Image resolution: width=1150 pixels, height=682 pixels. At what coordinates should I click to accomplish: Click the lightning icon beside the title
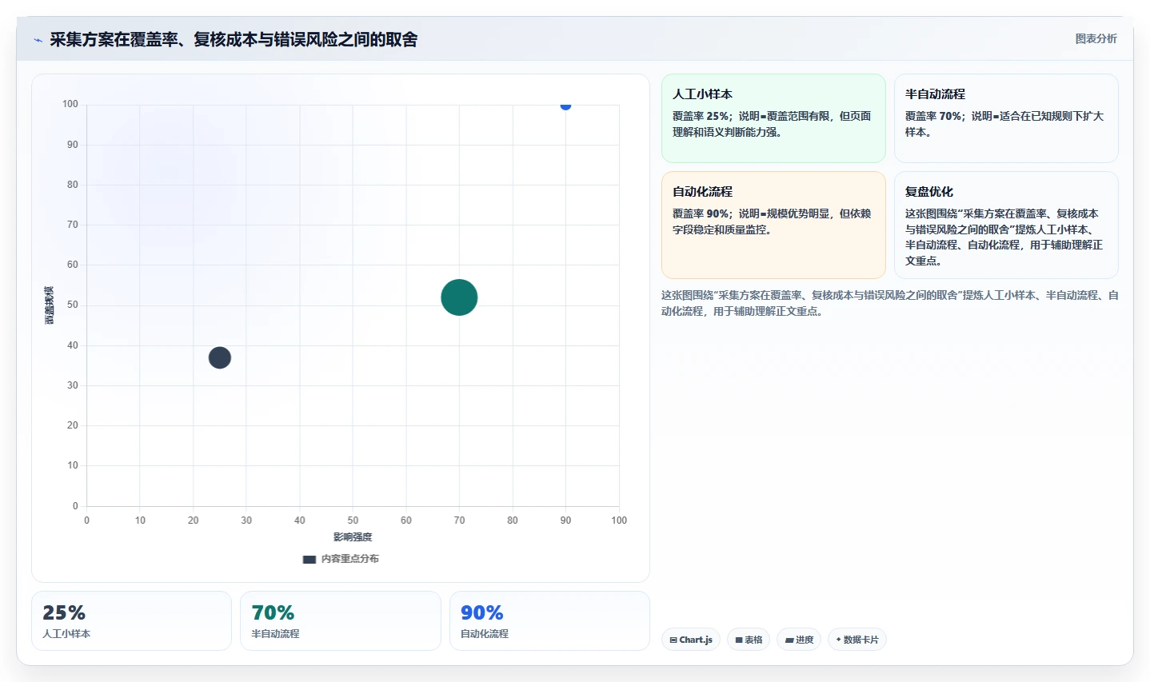(x=38, y=40)
